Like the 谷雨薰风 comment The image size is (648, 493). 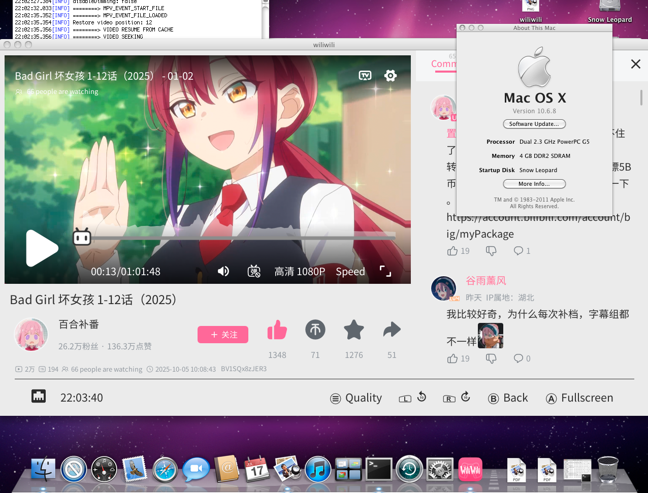click(458, 358)
